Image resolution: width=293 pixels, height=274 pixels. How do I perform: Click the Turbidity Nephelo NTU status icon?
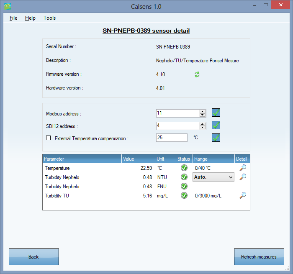[184, 177]
